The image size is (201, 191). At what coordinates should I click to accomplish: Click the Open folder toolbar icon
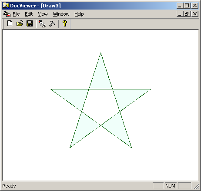[x=20, y=23]
